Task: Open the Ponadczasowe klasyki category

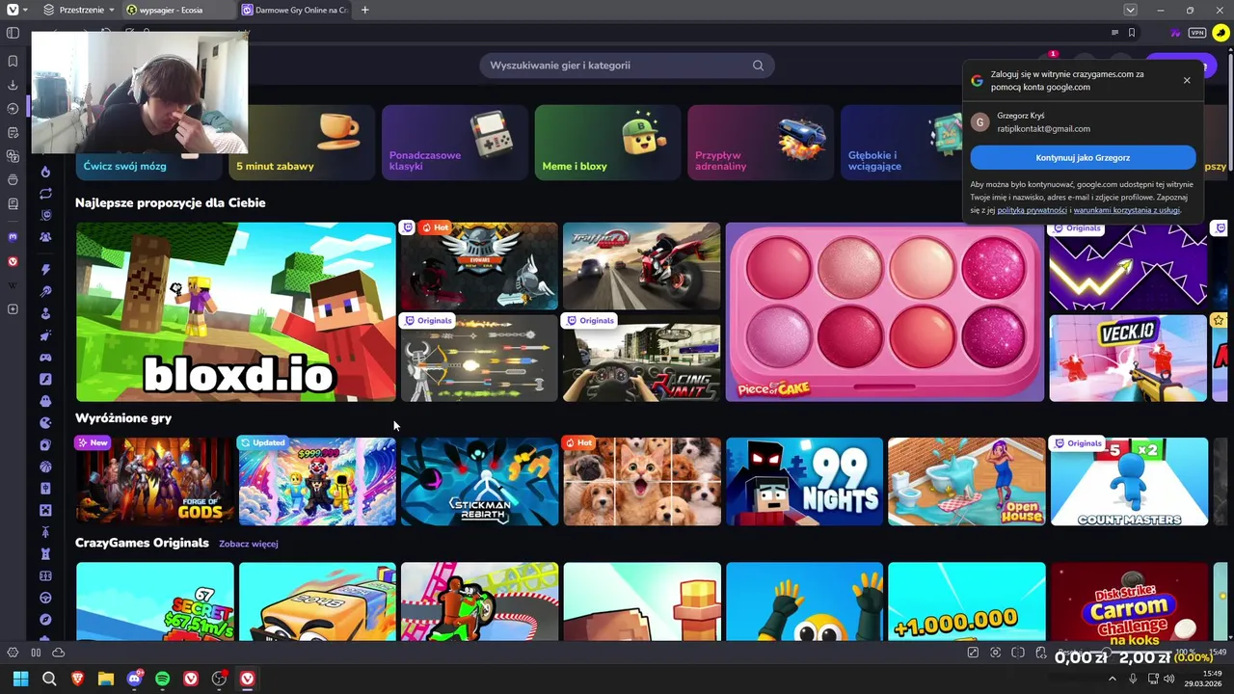Action: click(454, 143)
